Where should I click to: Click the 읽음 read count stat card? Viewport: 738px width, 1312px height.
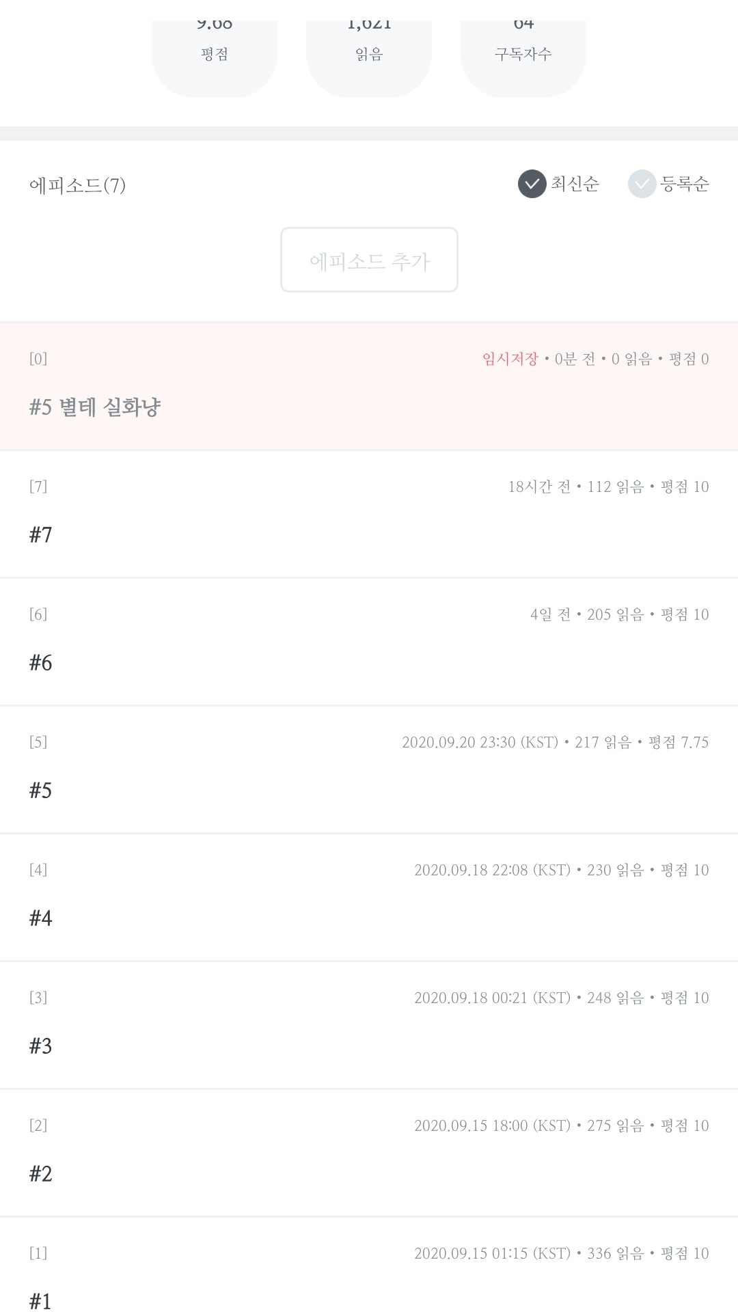coord(369,55)
